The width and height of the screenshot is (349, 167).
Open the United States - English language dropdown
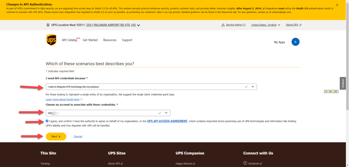coord(265,25)
